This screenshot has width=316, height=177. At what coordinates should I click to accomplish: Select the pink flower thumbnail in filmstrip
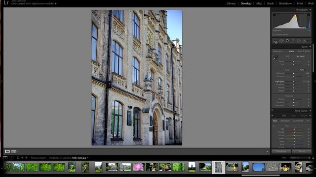138,167
